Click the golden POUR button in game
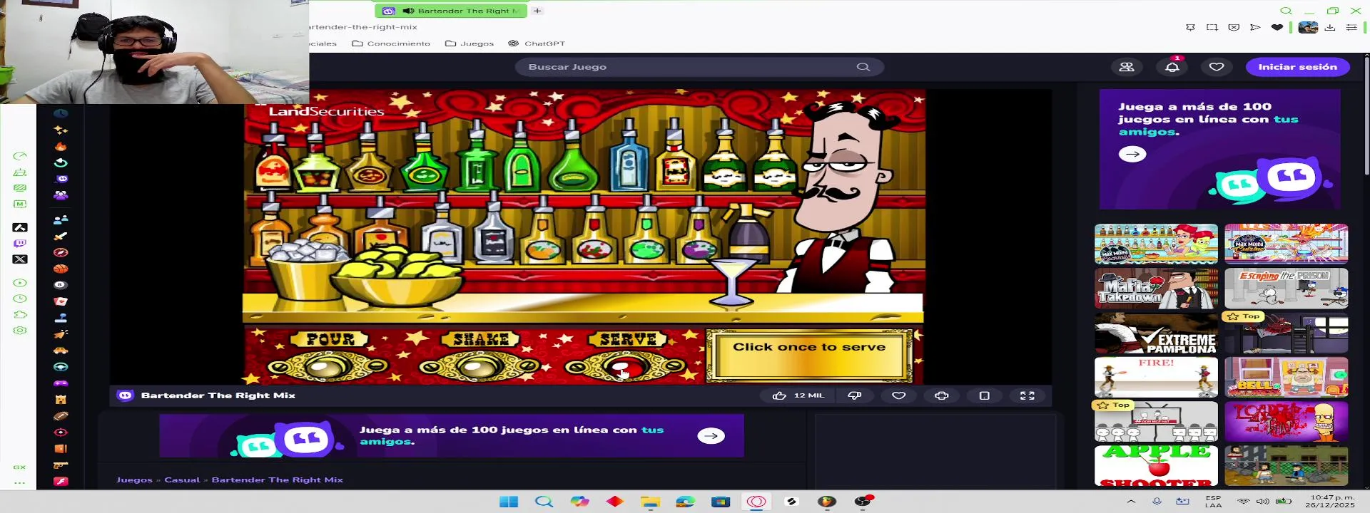Screen dimensions: 1370x513 pyautogui.click(x=327, y=368)
